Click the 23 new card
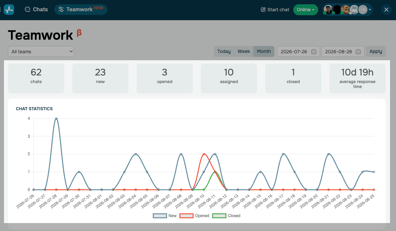 (x=100, y=78)
